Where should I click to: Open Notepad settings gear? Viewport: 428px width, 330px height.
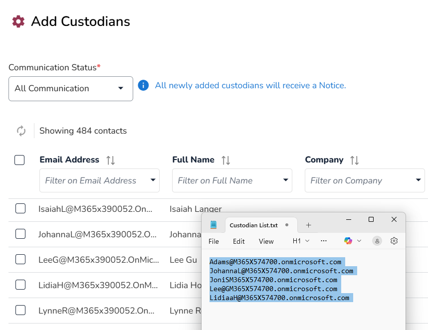point(394,241)
